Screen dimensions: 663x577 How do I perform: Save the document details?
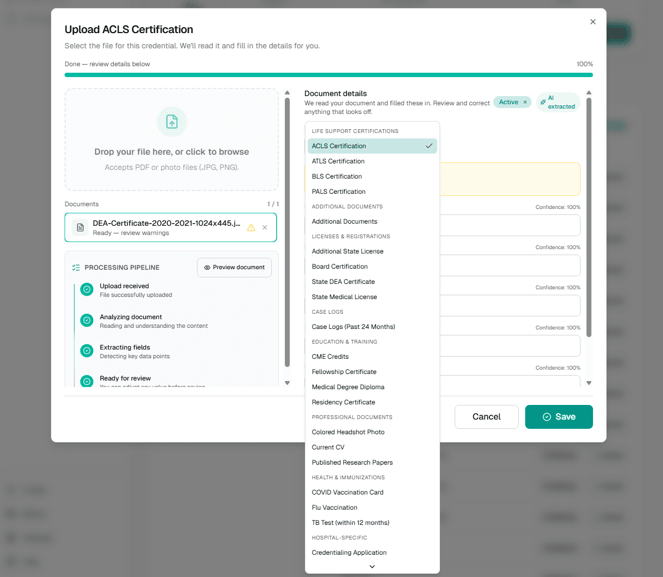coord(559,416)
